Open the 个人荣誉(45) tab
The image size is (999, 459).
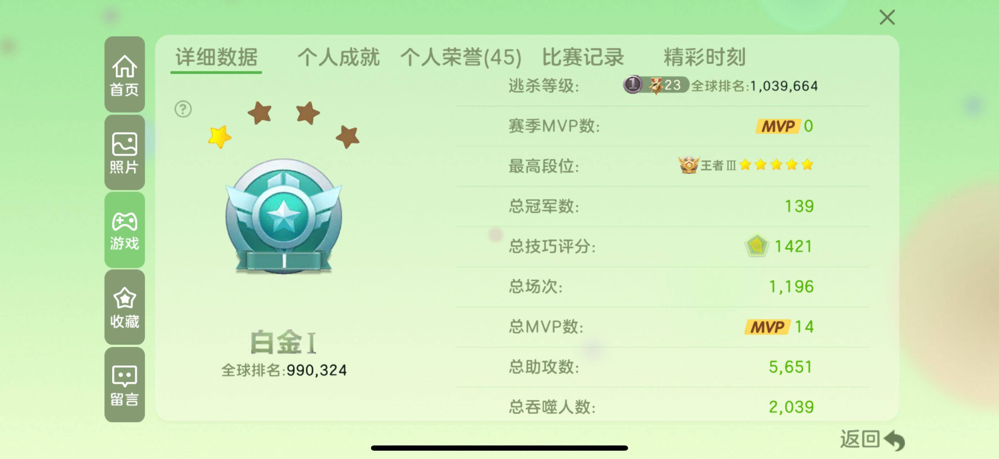(x=461, y=57)
